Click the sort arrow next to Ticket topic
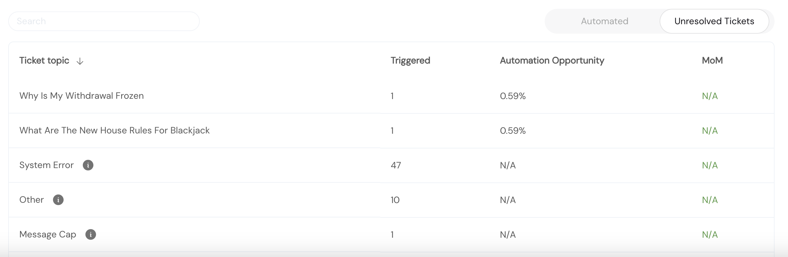788x257 pixels. pos(80,61)
